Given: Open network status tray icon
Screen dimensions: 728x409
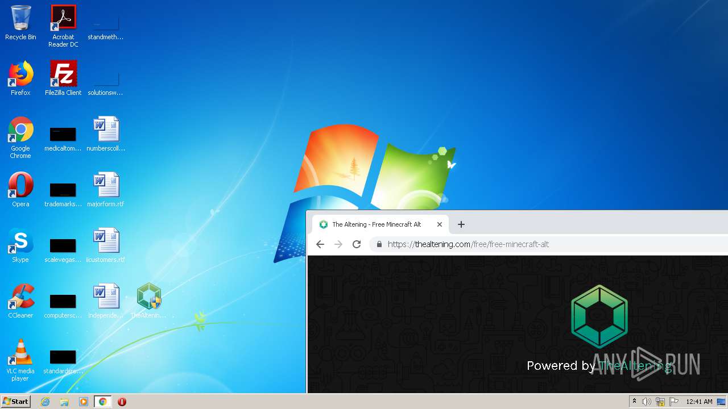Looking at the screenshot, I should 660,402.
